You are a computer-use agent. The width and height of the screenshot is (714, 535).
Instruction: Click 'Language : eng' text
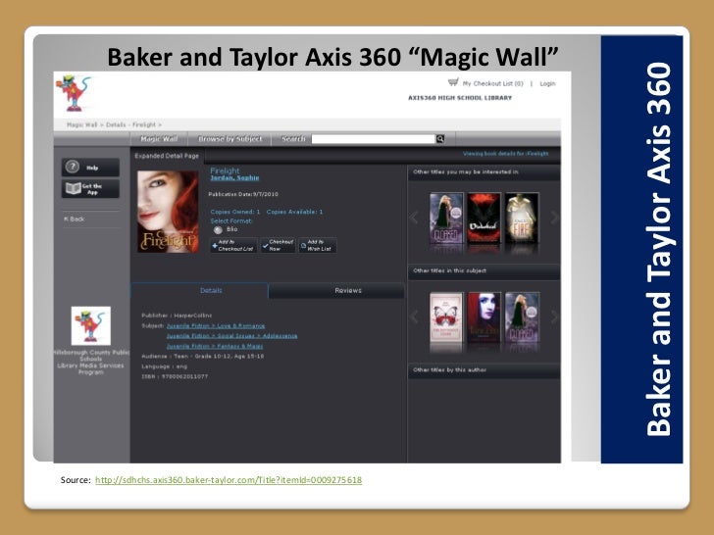pyautogui.click(x=165, y=366)
